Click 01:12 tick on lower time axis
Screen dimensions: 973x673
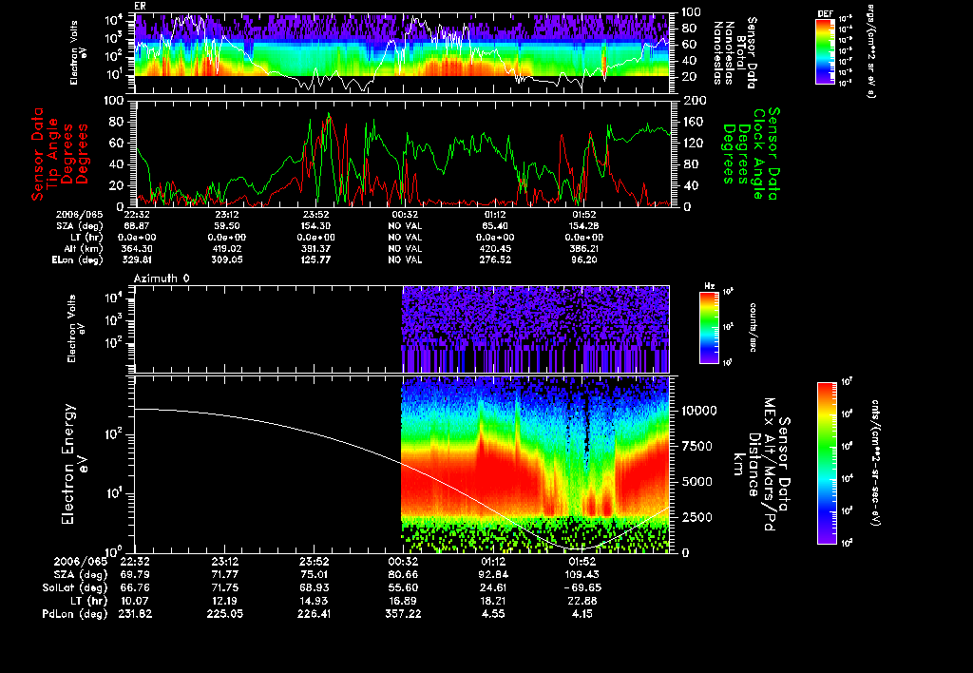pos(495,562)
